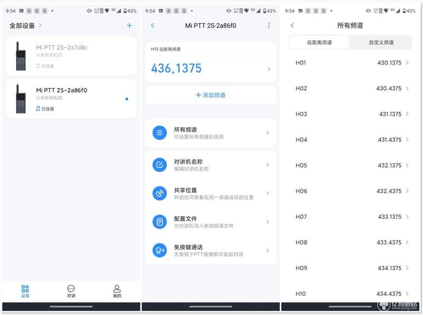Viewport: 423px width, 315px height.
Task: Expand the 配置文件 row chevron
Action: 268,222
